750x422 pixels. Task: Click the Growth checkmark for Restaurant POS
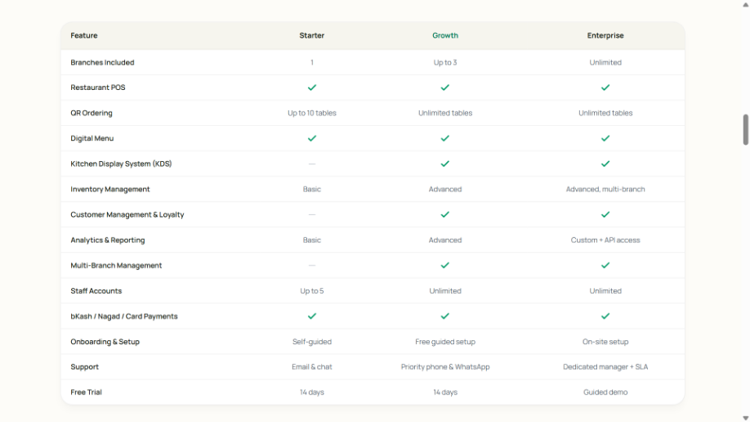point(444,88)
